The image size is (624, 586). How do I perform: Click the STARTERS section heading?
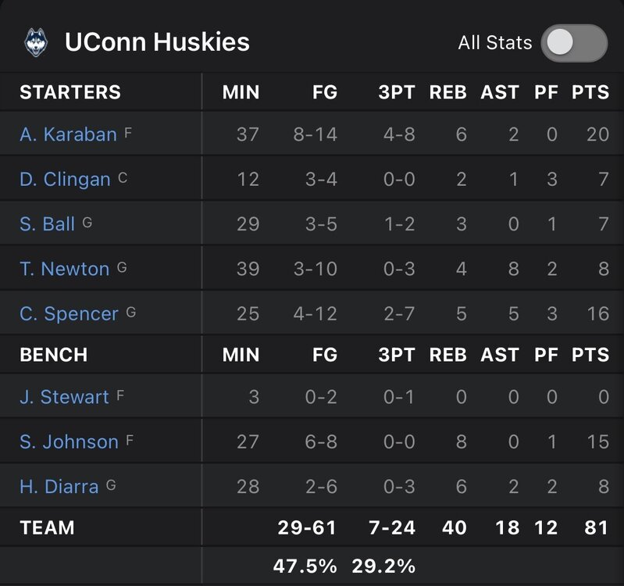tap(70, 92)
